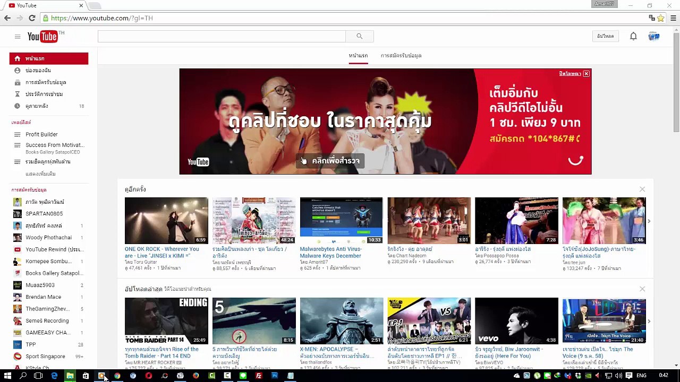Open the account avatar menu

pos(654,36)
